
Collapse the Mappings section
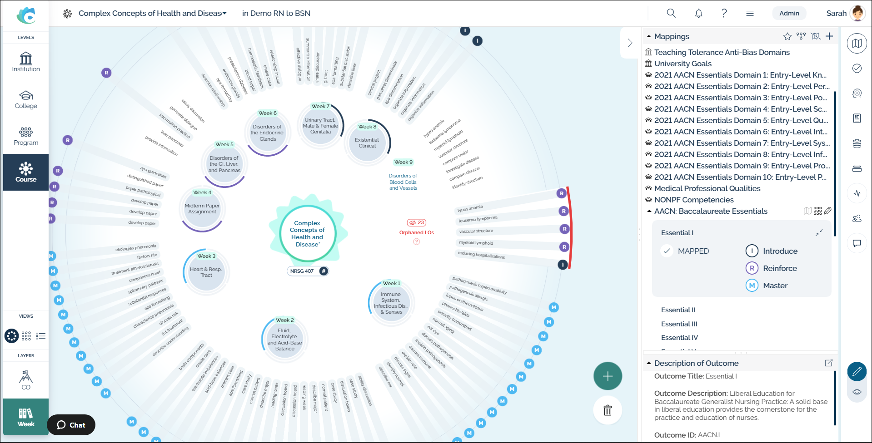tap(649, 36)
